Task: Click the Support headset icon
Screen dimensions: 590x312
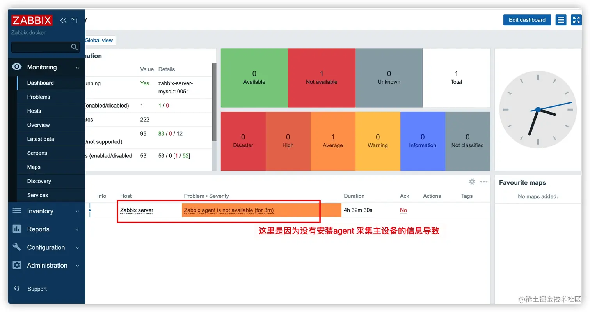Action: [17, 289]
